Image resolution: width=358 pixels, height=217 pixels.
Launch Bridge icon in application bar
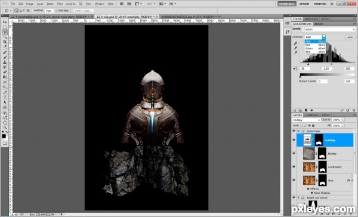point(122,4)
